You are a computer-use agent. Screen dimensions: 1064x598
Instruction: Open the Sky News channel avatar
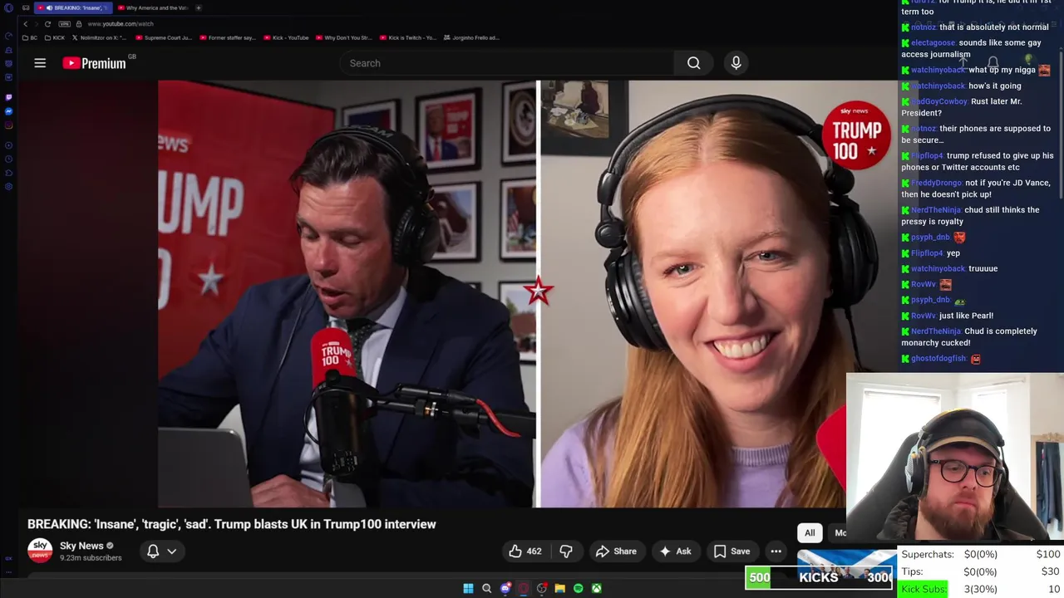pyautogui.click(x=40, y=551)
